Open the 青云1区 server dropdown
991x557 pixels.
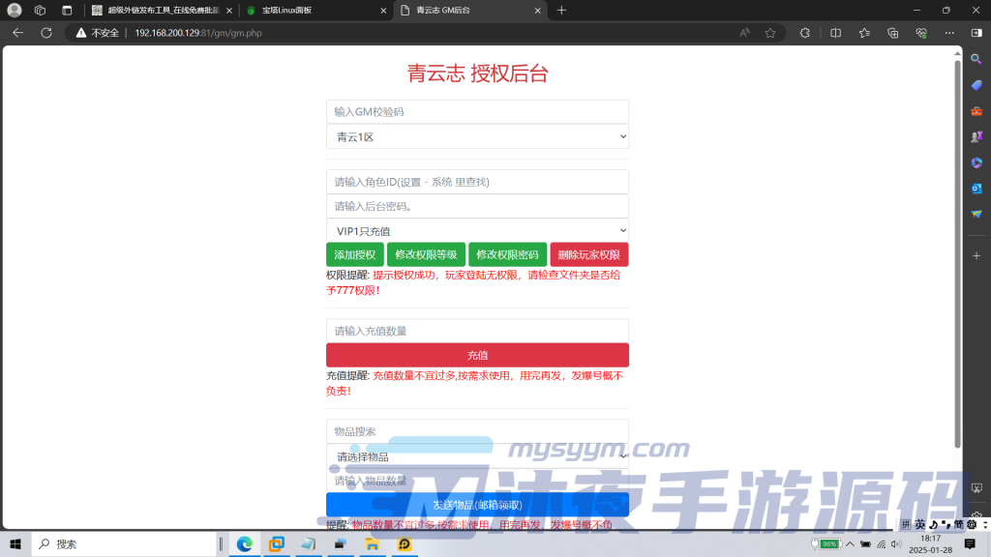pos(477,136)
